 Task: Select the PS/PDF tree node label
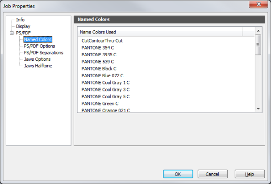tap(23, 33)
